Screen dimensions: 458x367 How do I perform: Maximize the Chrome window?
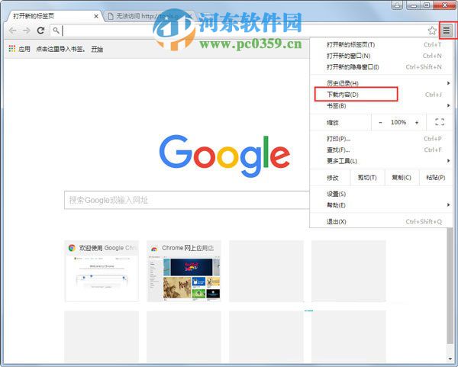pyautogui.click(x=427, y=5)
